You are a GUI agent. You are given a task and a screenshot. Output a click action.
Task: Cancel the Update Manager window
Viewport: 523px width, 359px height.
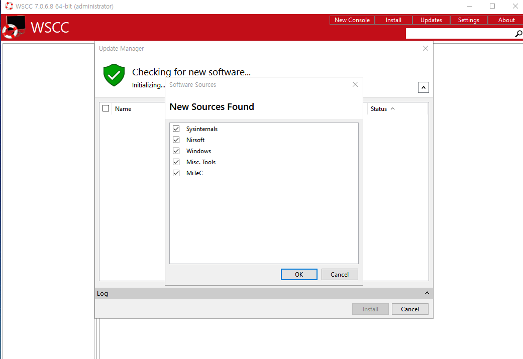[x=410, y=309]
